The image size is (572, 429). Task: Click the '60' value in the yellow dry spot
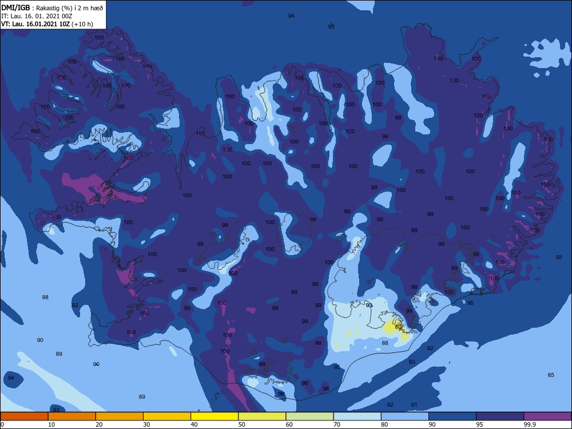[398, 327]
